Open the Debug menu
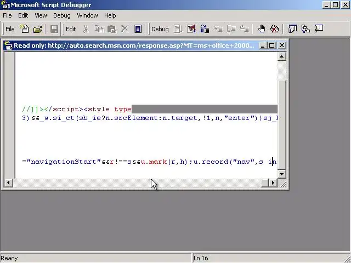Screen dimensions: 351x263 62,15
